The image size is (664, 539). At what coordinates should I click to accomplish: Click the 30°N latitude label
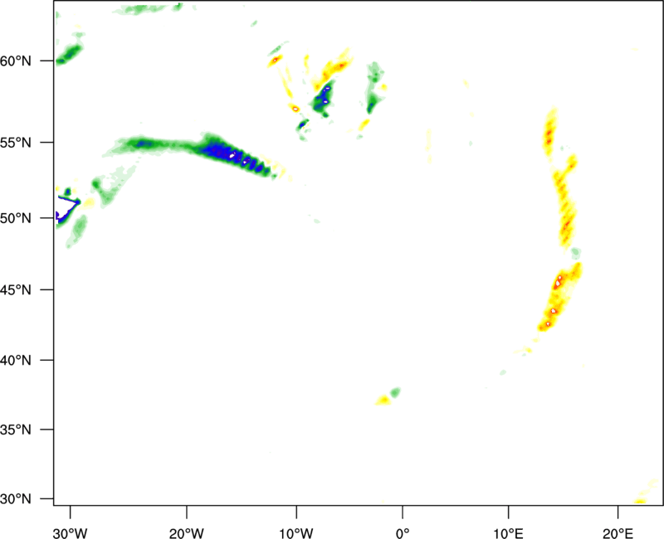(16, 499)
